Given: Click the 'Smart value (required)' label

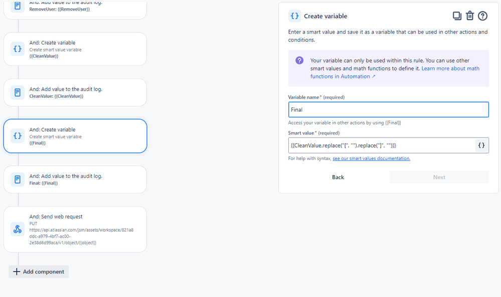Looking at the screenshot, I should tap(314, 133).
